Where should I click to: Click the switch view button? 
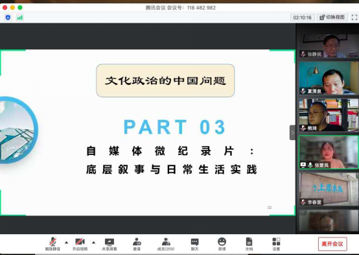332,18
